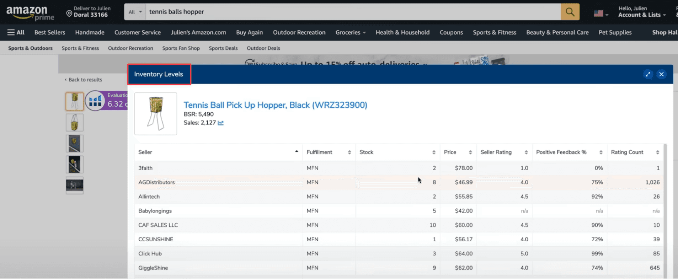The height and width of the screenshot is (279, 678).
Task: Open Buy Again in the nav bar
Action: click(x=250, y=32)
